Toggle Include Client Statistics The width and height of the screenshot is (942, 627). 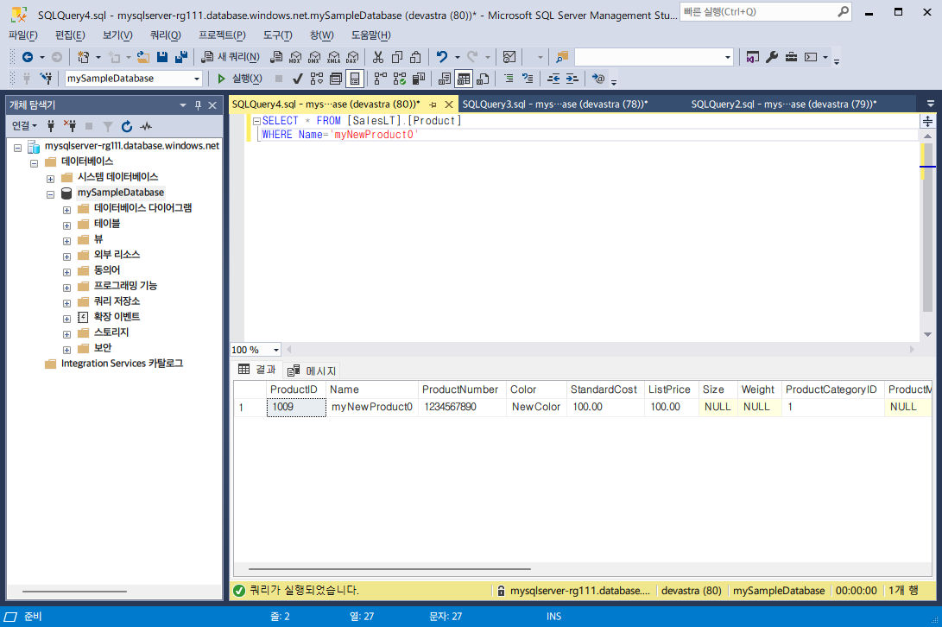419,78
